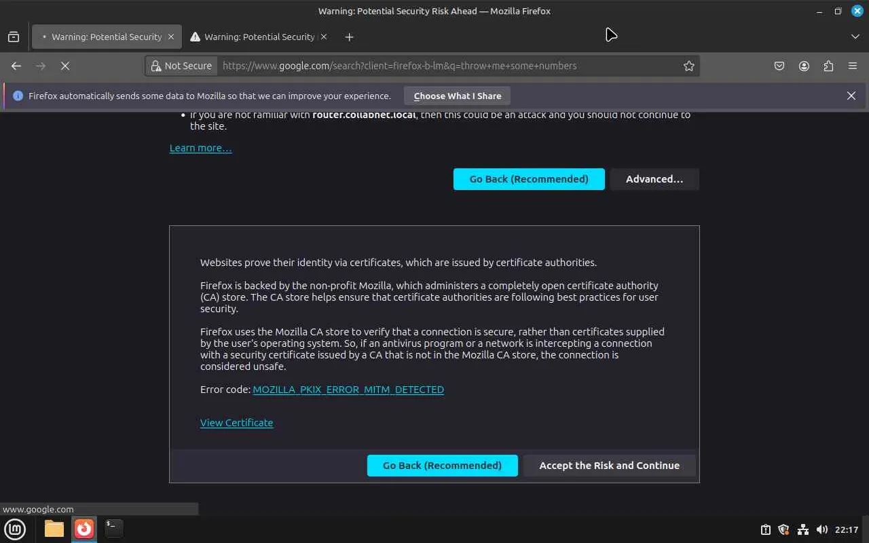Open the View Certificate link
The image size is (869, 543).
pyautogui.click(x=237, y=423)
